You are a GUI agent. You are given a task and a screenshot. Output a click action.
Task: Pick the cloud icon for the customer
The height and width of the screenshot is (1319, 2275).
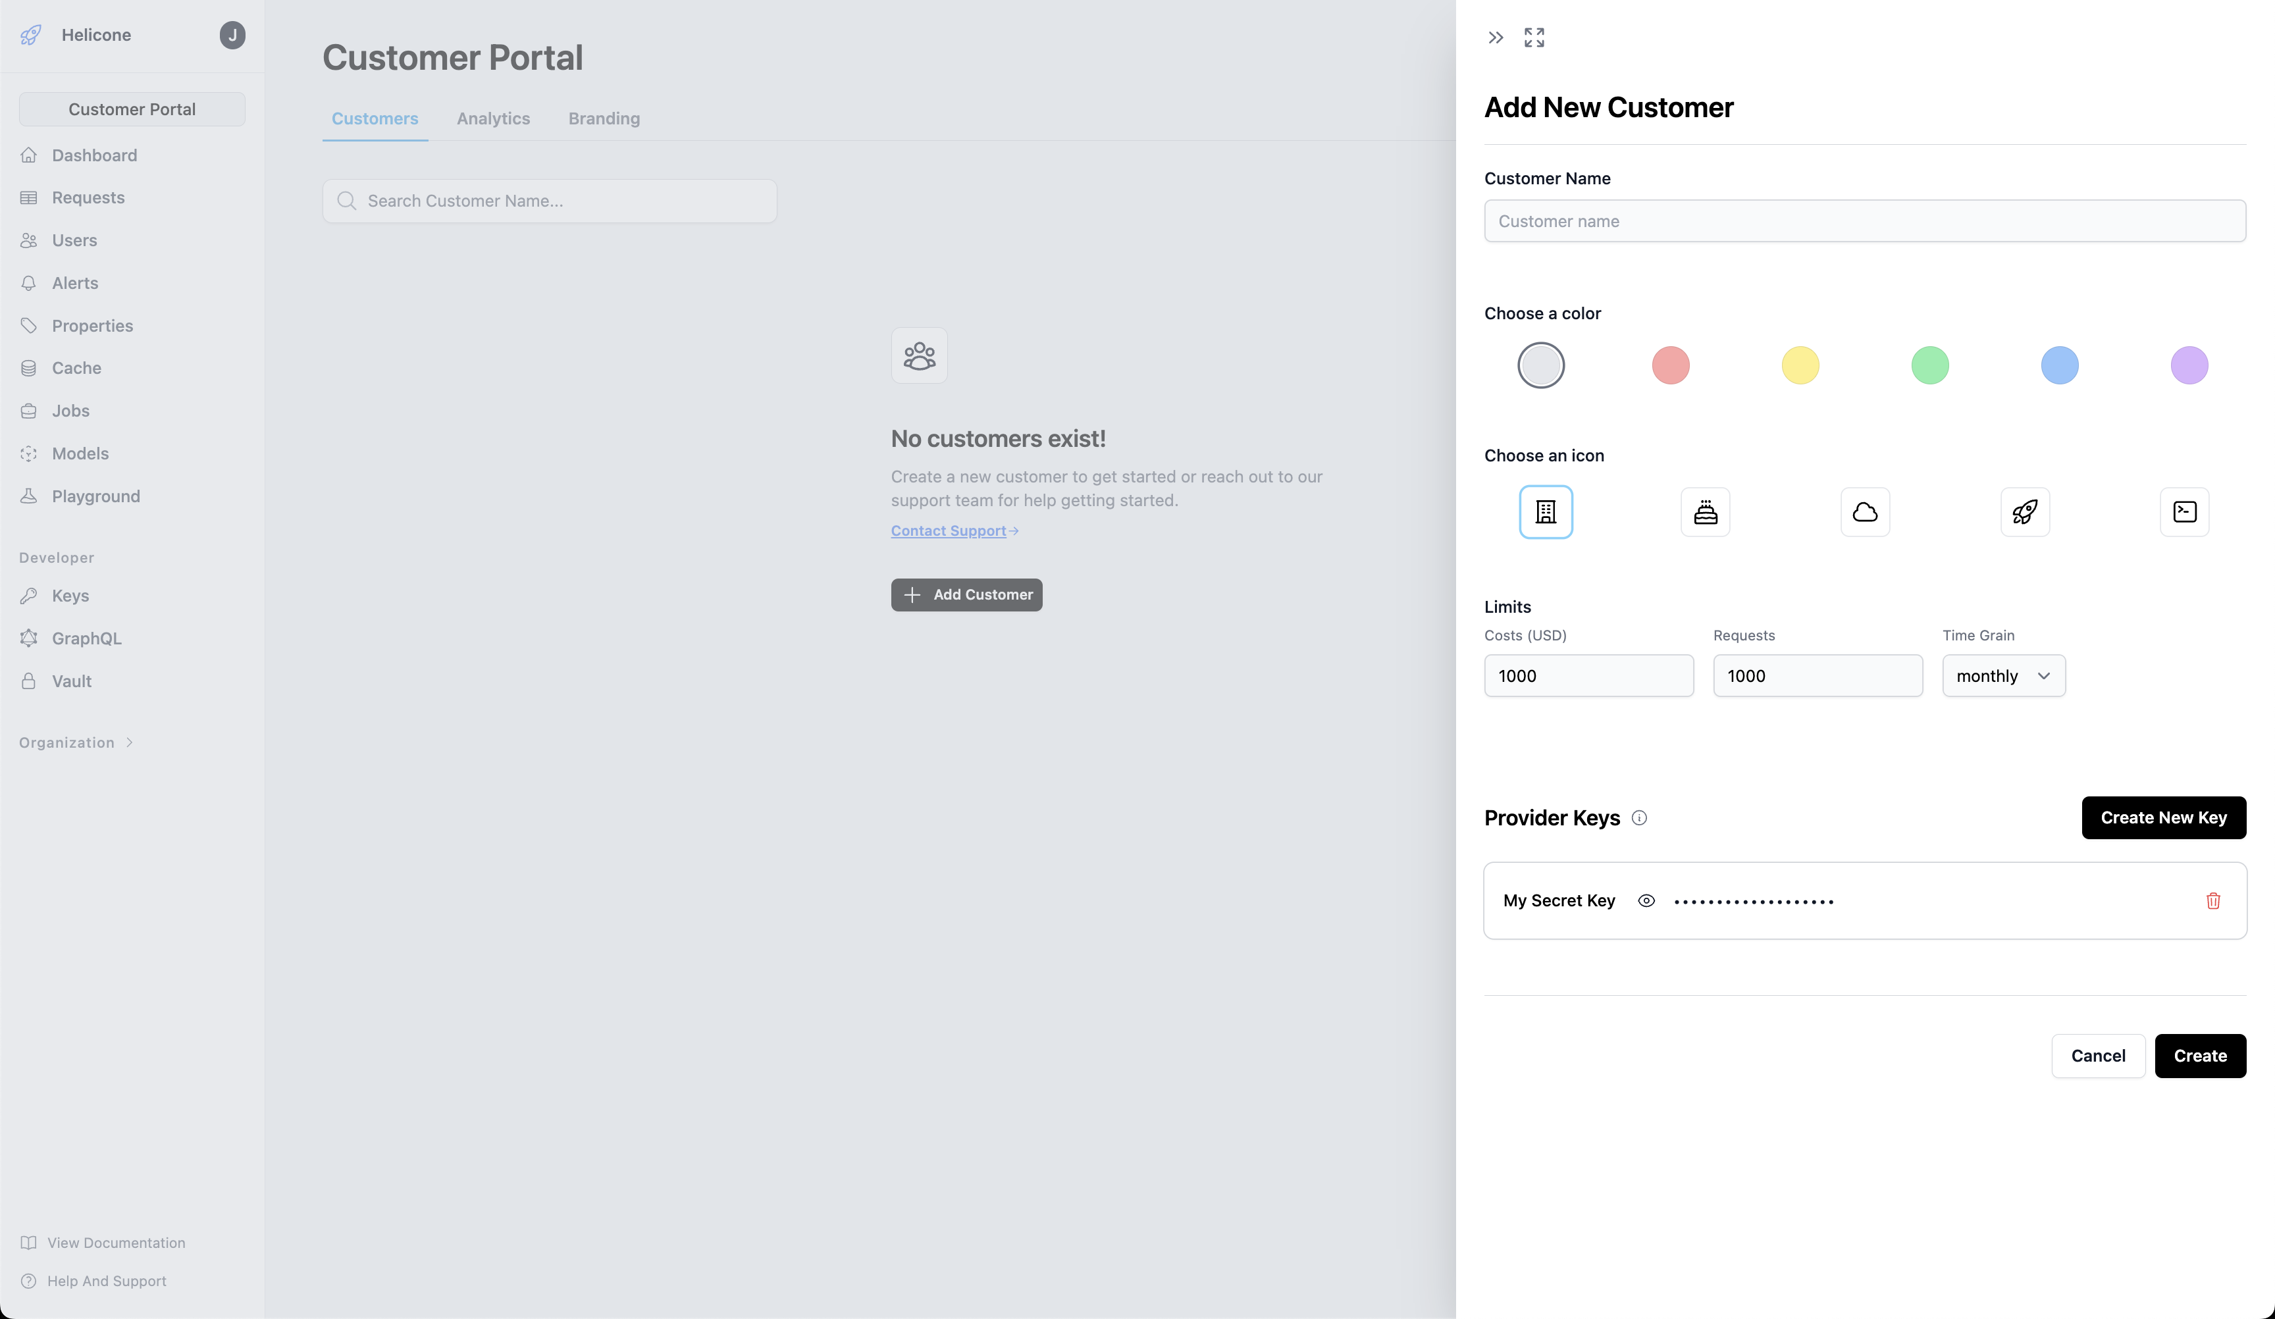[1865, 512]
